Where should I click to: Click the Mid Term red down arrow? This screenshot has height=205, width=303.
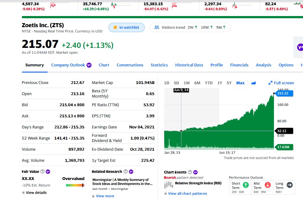pyautogui.click(x=268, y=185)
